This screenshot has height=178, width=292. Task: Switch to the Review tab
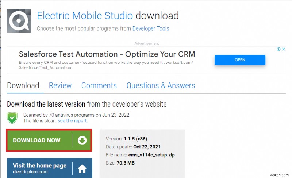60,85
